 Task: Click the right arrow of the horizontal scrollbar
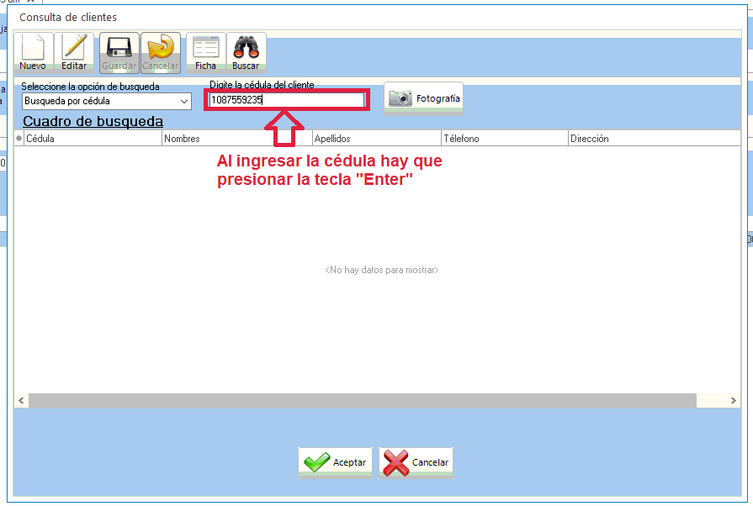(734, 400)
